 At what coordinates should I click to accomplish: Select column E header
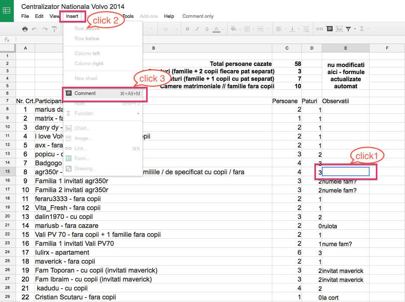click(x=346, y=48)
